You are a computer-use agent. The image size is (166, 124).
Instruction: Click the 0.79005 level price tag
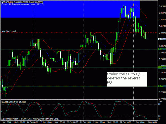[162, 67]
